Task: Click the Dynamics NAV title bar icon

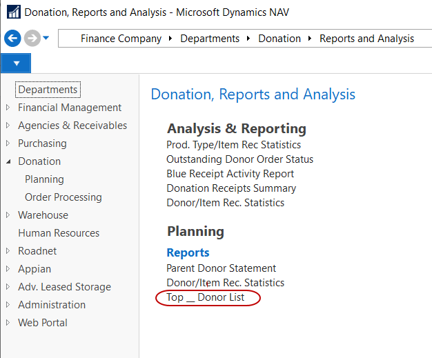Action: coord(12,12)
